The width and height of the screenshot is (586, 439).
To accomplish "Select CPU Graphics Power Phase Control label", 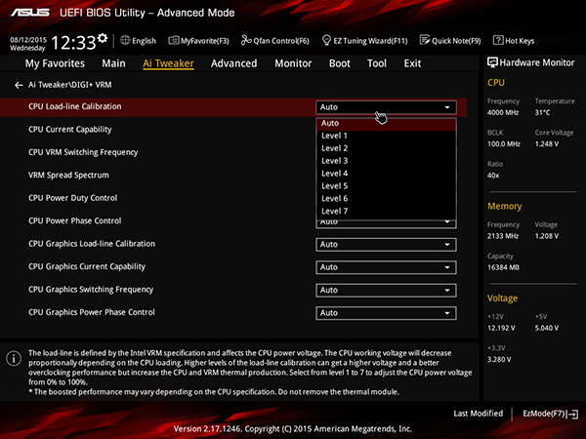I will tap(92, 312).
